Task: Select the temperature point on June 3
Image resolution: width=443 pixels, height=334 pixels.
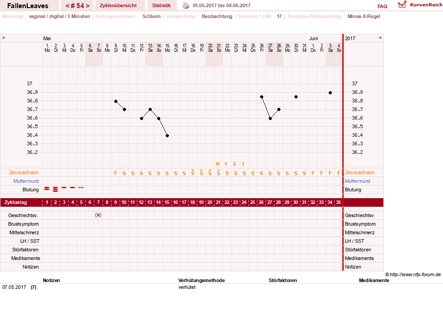Action: tap(330, 93)
